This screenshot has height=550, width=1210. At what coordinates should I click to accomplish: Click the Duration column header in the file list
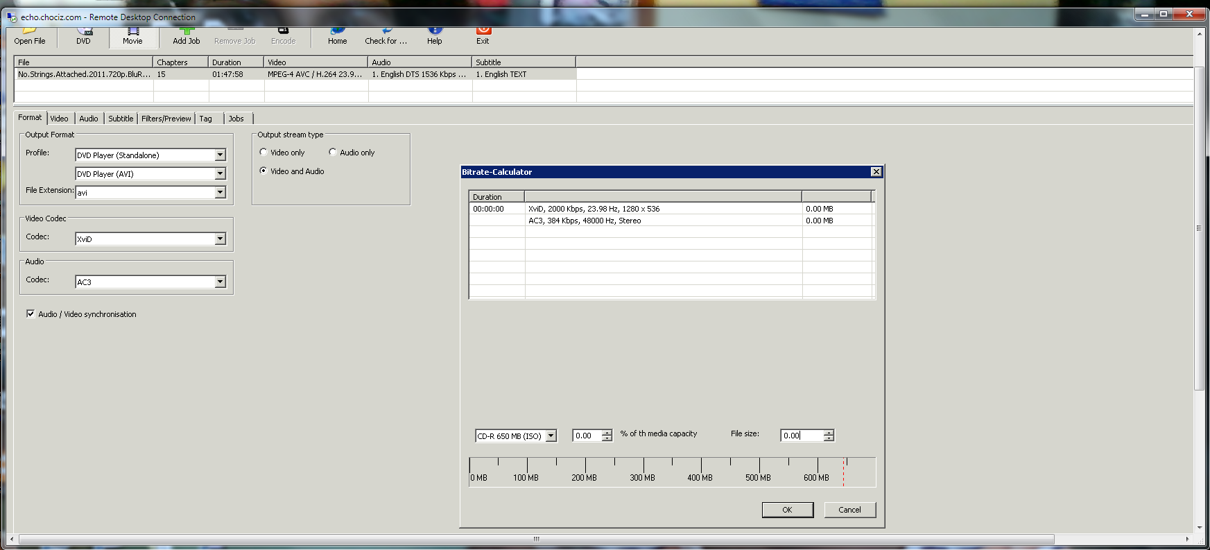(236, 62)
